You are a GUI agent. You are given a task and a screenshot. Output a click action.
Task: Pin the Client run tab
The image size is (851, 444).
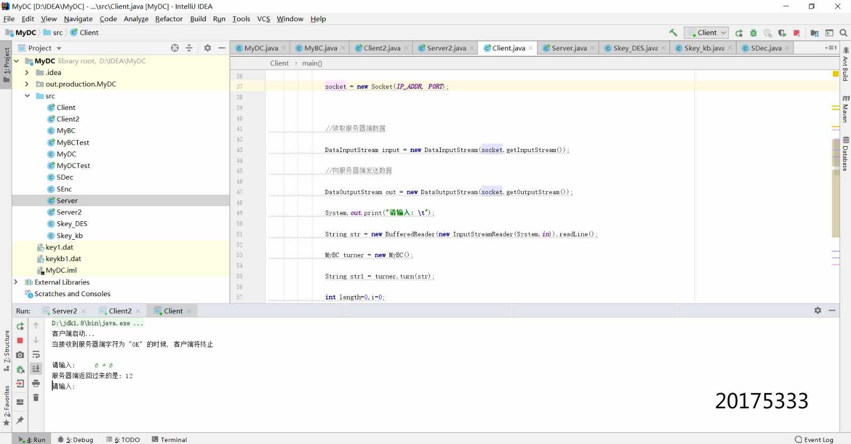coord(20,420)
